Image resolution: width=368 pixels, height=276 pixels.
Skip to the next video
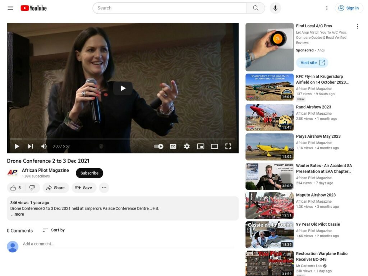click(30, 146)
